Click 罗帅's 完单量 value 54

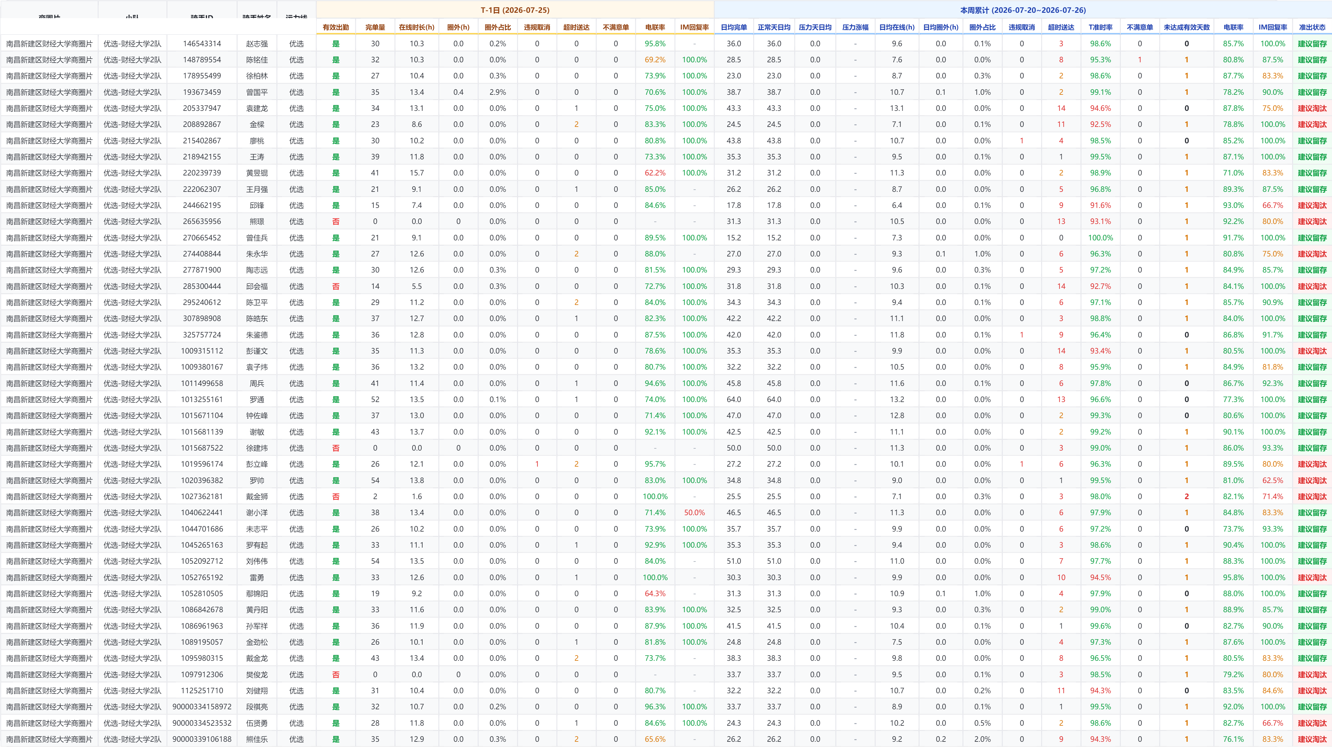click(375, 481)
